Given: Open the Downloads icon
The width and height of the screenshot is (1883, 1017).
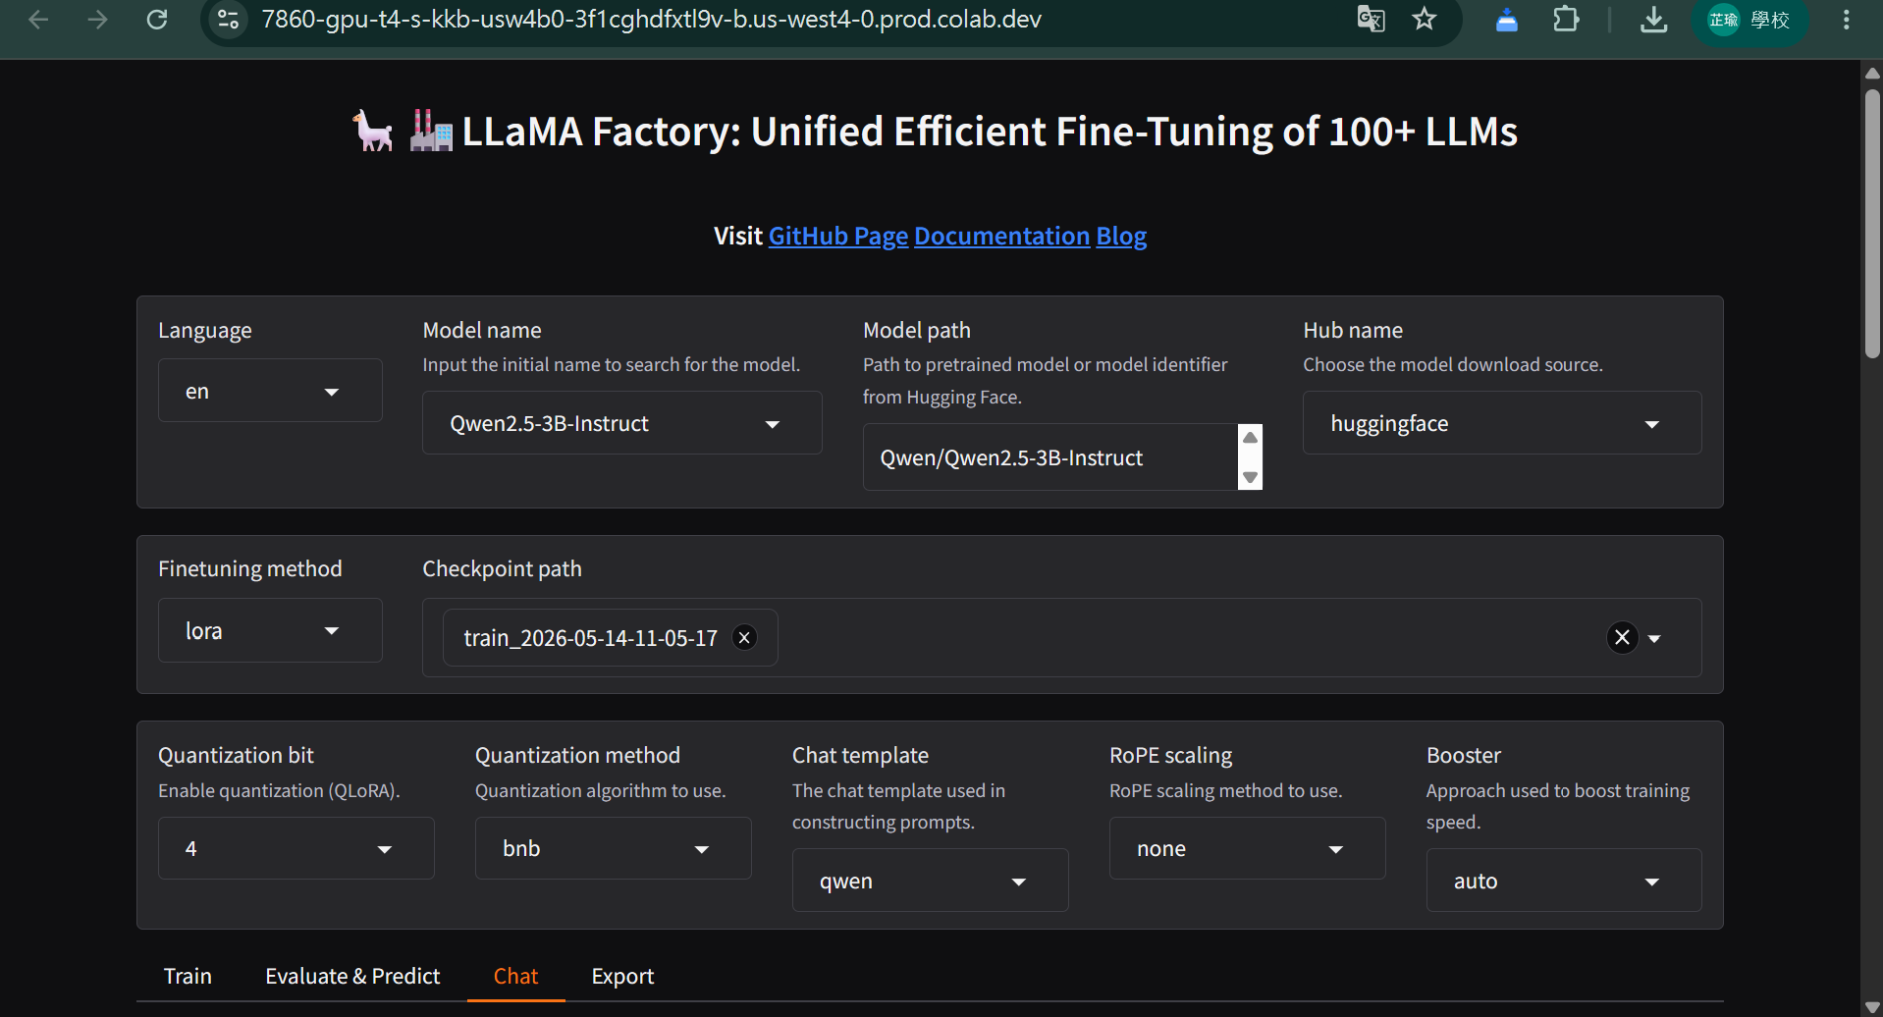Looking at the screenshot, I should pos(1653,20).
